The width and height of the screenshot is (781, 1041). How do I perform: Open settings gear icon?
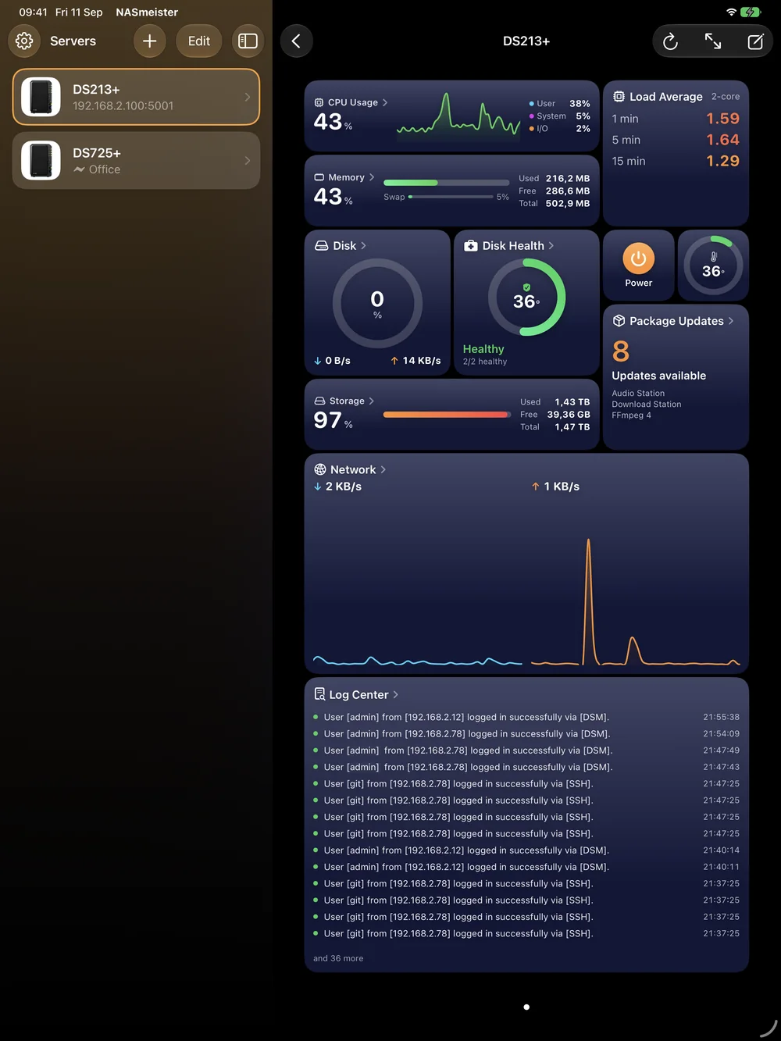(24, 41)
